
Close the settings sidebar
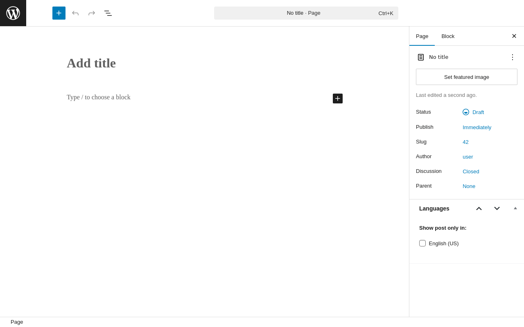514,36
